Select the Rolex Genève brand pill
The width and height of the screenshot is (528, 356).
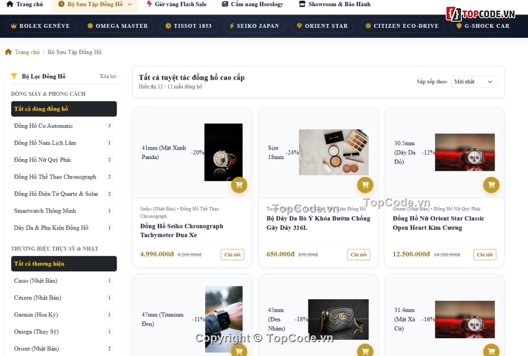point(41,26)
